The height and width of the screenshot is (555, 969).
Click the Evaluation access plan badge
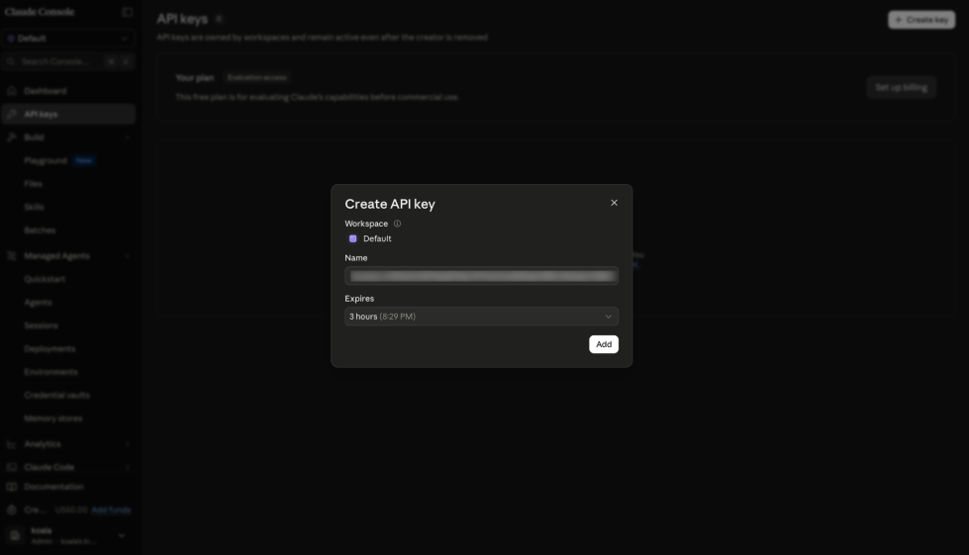pos(257,78)
